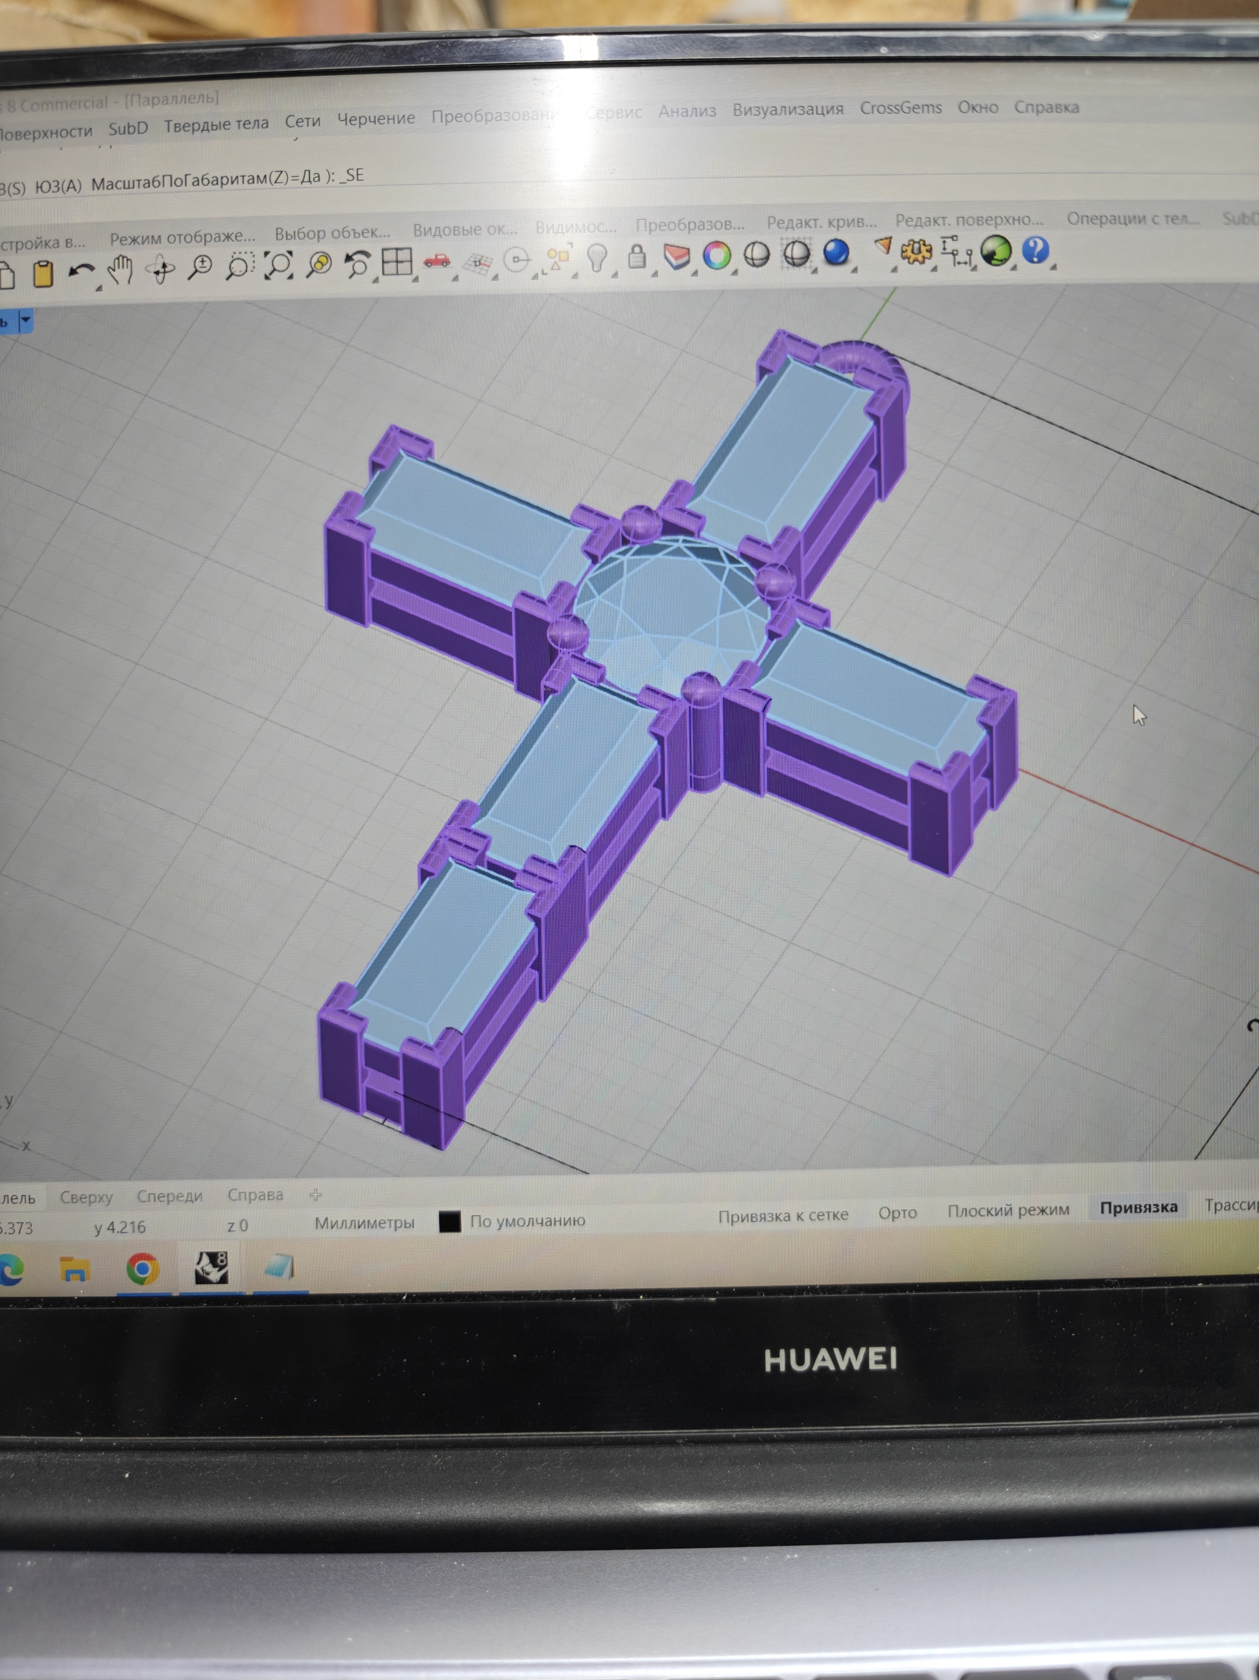Disable the Привязка object snap
The width and height of the screenshot is (1259, 1680).
click(1139, 1208)
